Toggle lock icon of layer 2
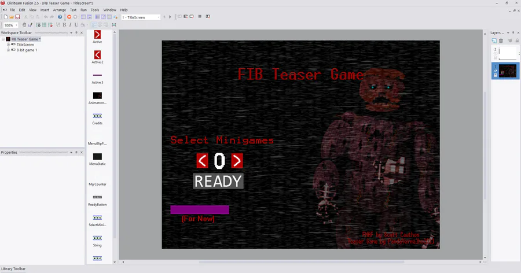Screen dimensions: 521x273 click(x=496, y=58)
